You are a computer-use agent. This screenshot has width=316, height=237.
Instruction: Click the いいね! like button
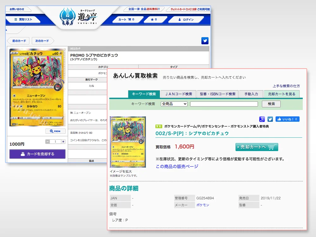287,119
